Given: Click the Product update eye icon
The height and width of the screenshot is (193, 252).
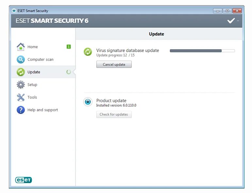Looking at the screenshot, I should point(88,102).
